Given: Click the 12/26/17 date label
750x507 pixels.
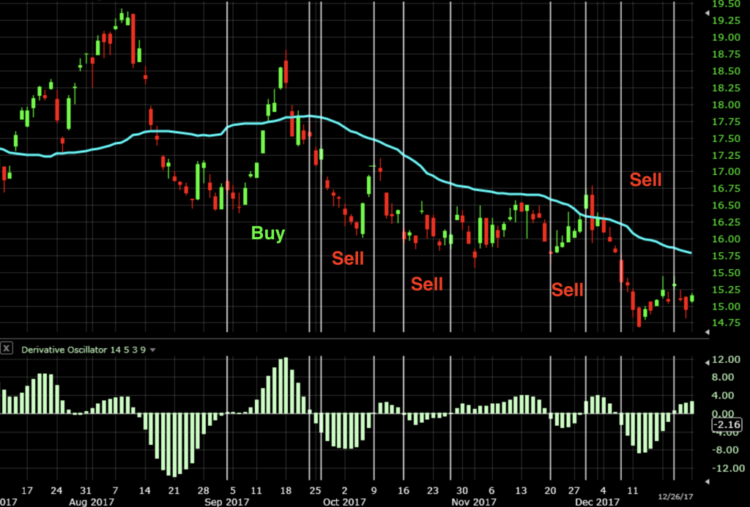Looking at the screenshot, I should (x=675, y=497).
